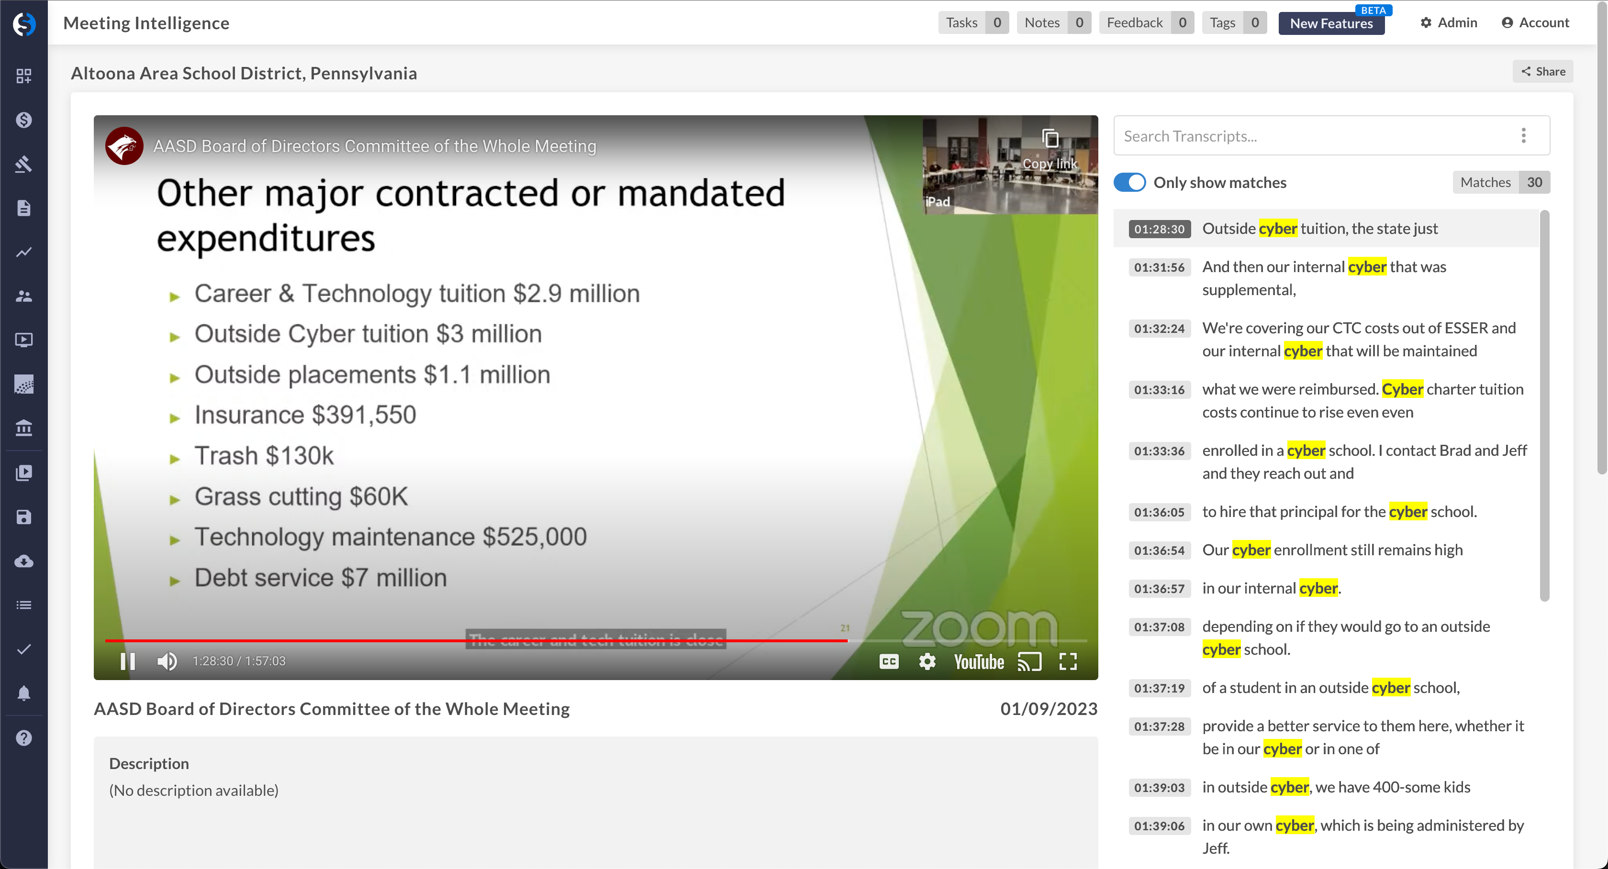1608x869 pixels.
Task: Open the government building icon
Action: [x=24, y=428]
